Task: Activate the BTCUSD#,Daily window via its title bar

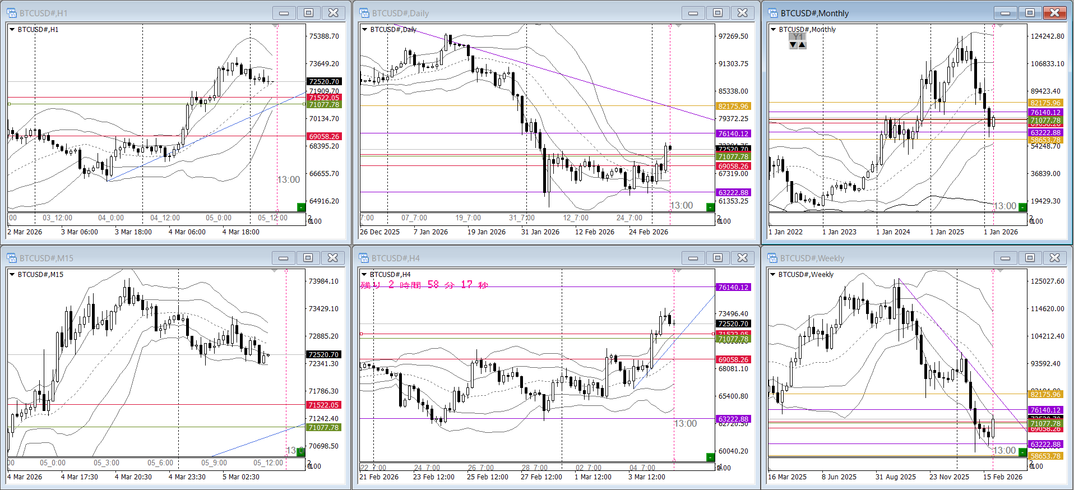Action: [504, 13]
